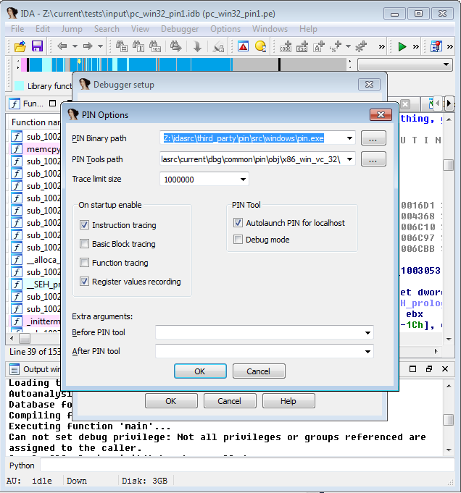Toggle Instruction tracing checkbox

pyautogui.click(x=84, y=225)
